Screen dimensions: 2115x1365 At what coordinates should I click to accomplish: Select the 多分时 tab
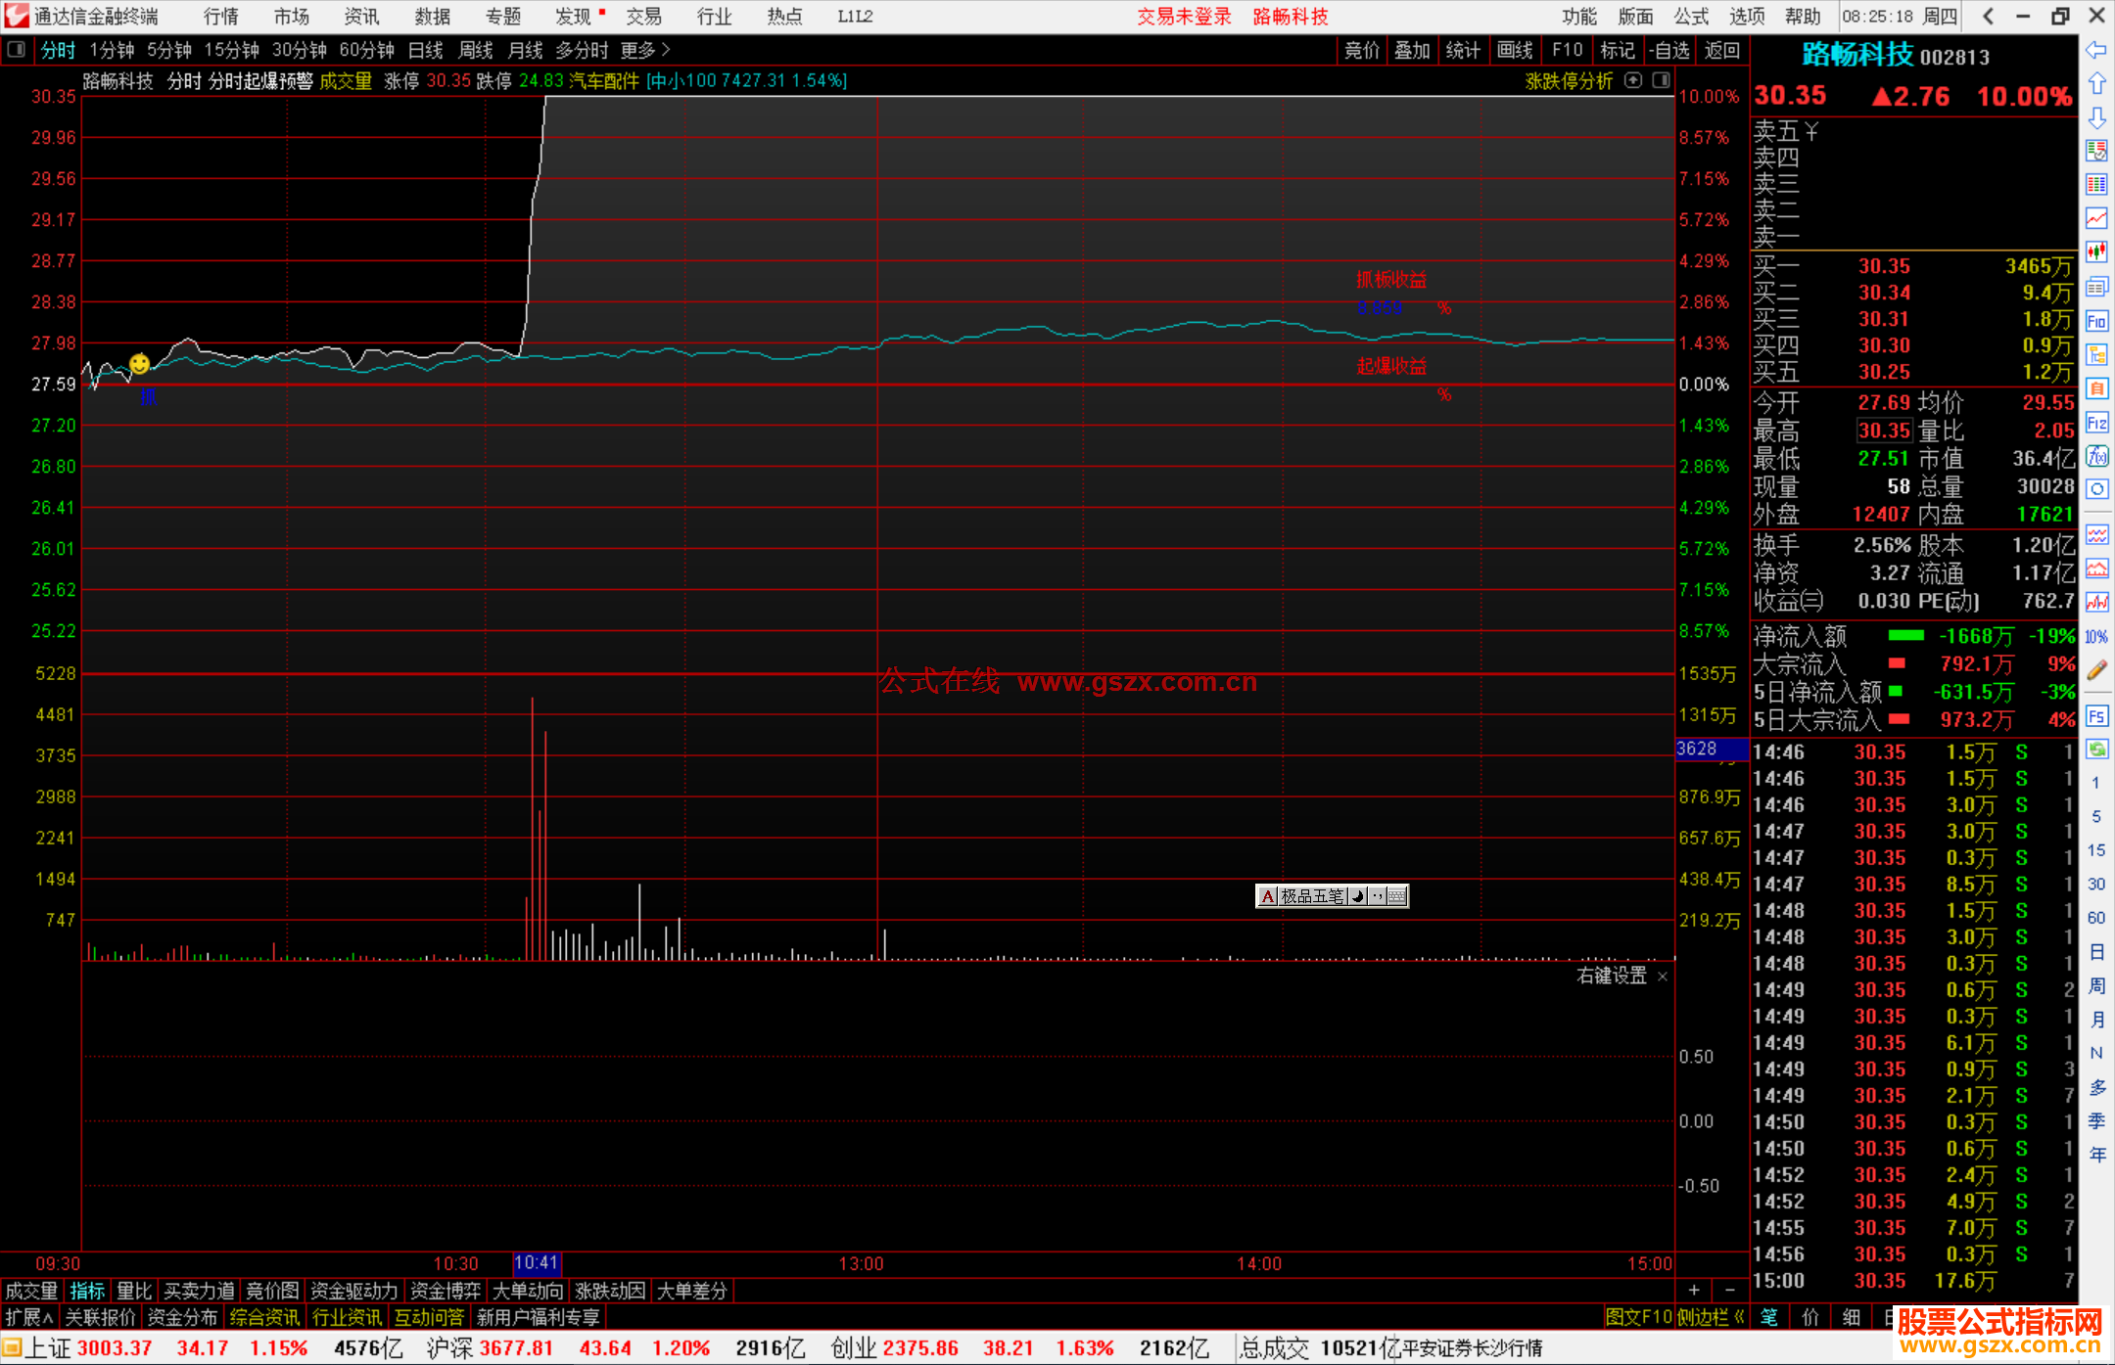point(582,50)
